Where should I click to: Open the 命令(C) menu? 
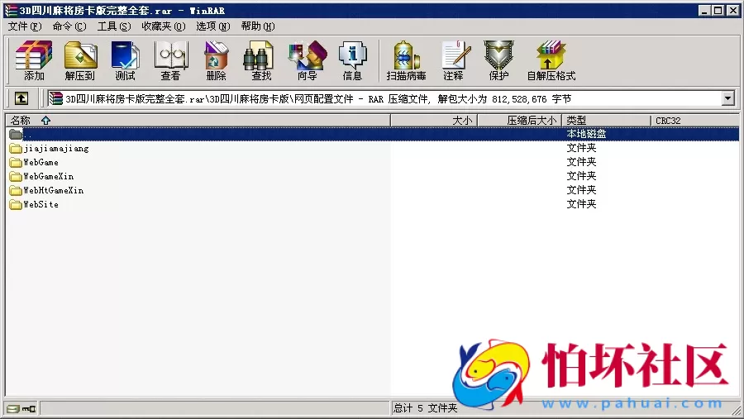pyautogui.click(x=69, y=26)
